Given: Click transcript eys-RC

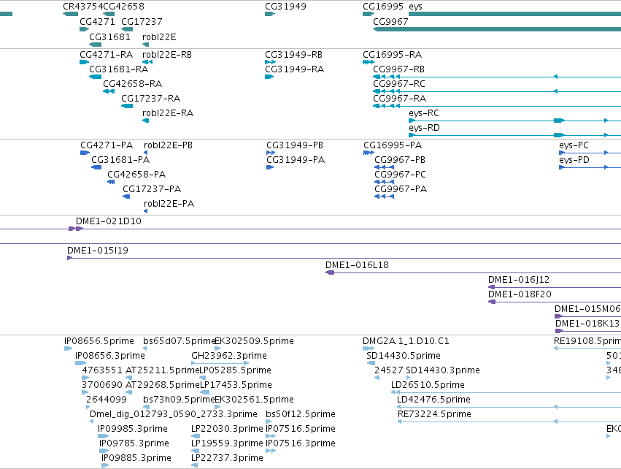Looking at the screenshot, I should click(x=424, y=113).
